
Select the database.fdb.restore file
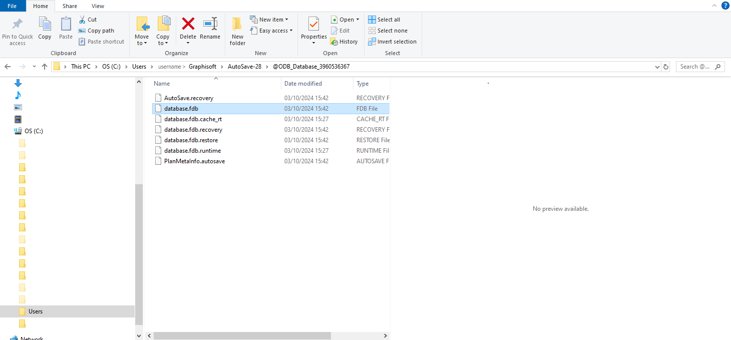click(191, 140)
